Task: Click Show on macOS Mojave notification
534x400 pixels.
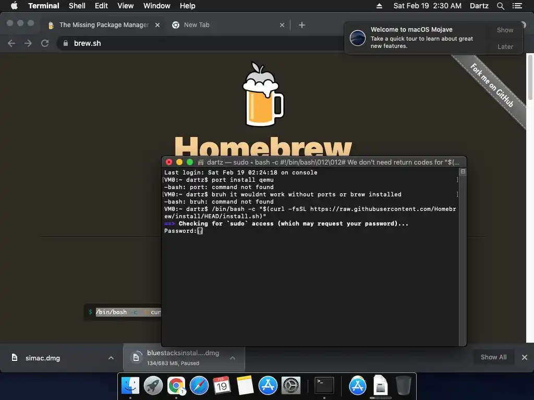Action: point(505,30)
